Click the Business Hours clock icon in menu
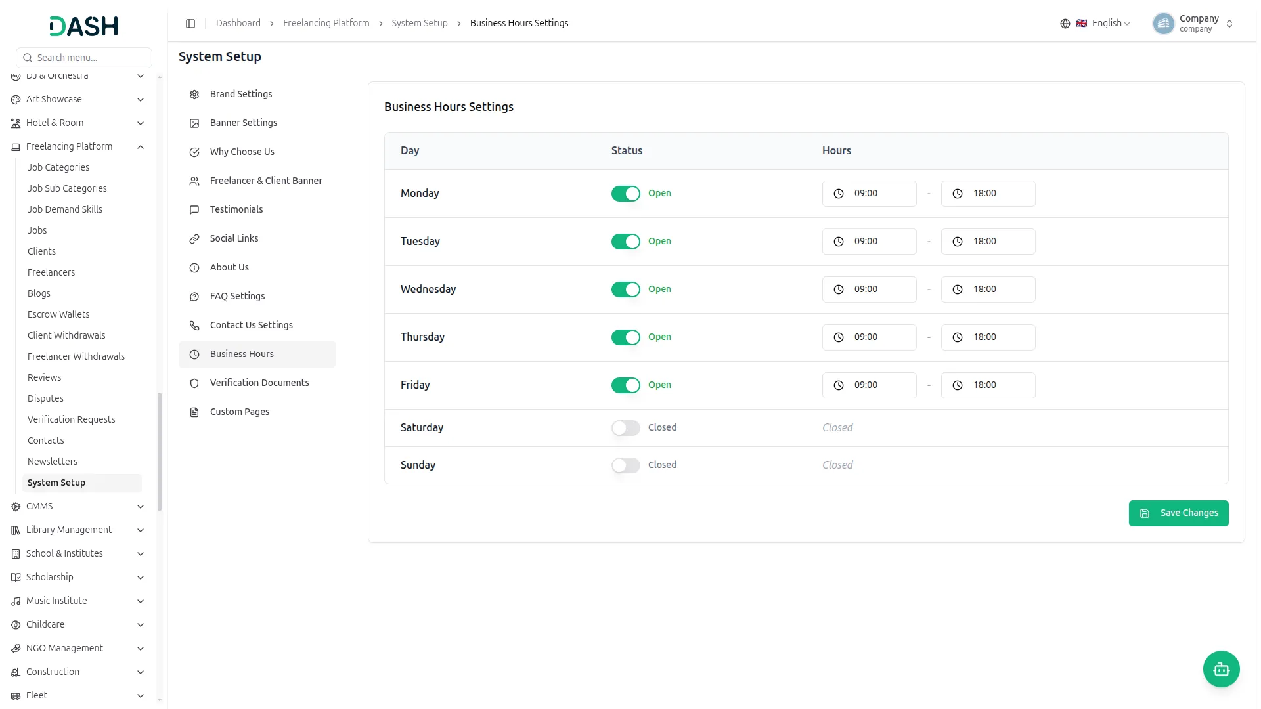1261x709 pixels. tap(194, 354)
